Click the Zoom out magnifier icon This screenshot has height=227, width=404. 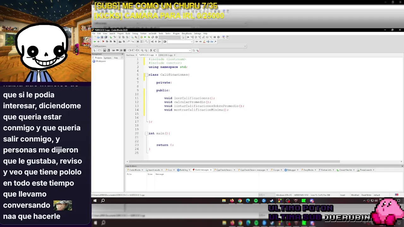tap(146, 50)
